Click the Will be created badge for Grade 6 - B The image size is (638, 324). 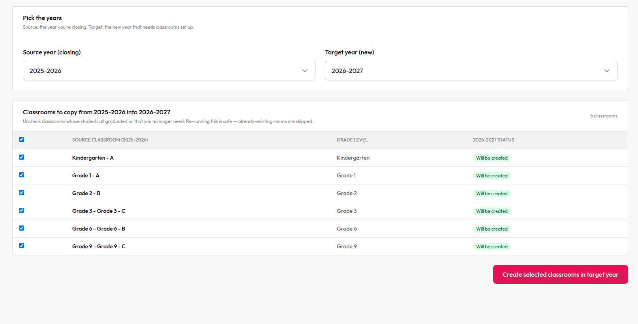tap(492, 229)
